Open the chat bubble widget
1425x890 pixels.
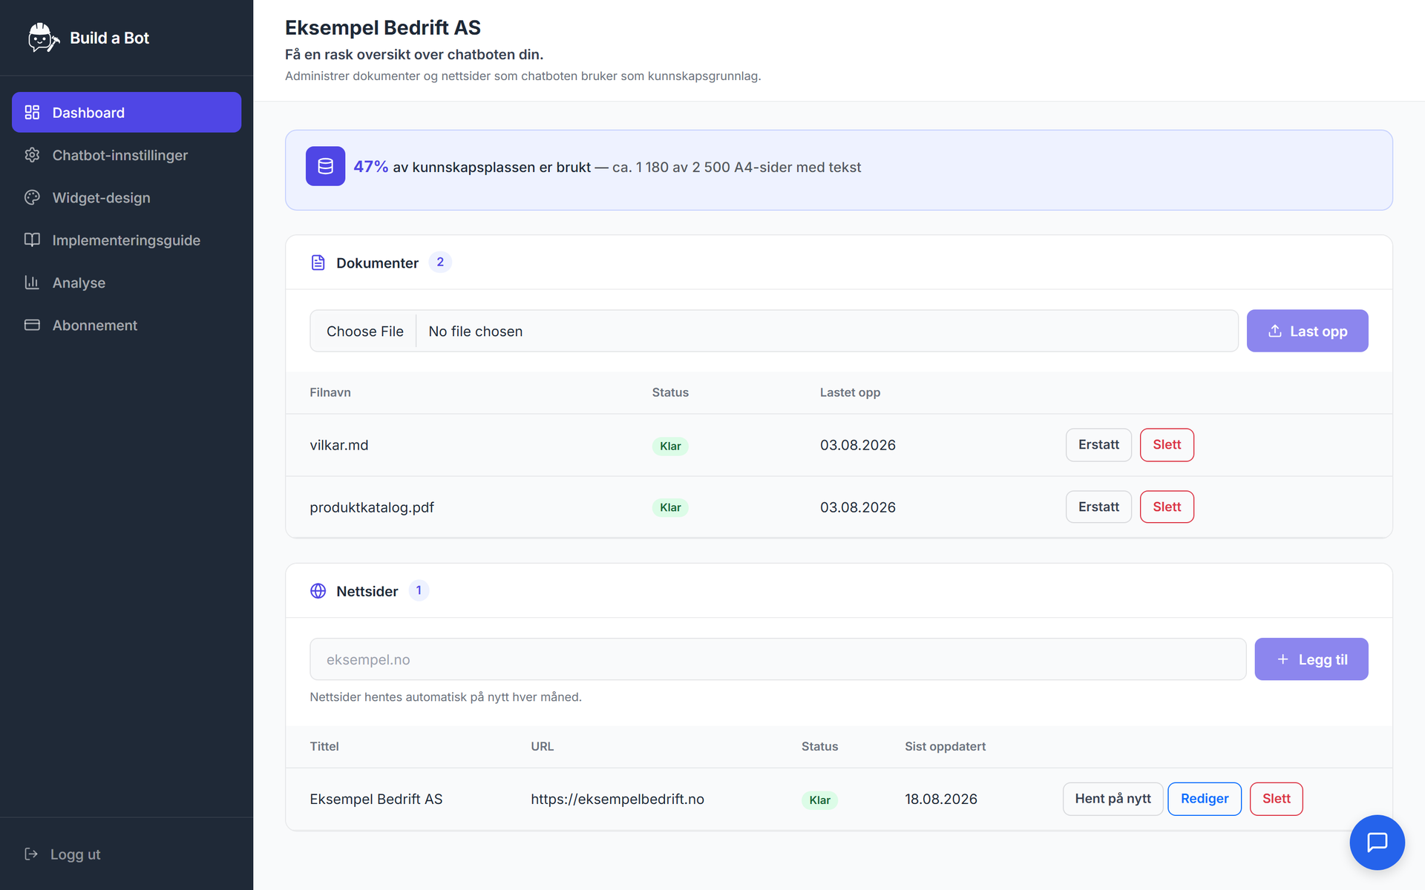[x=1377, y=842]
